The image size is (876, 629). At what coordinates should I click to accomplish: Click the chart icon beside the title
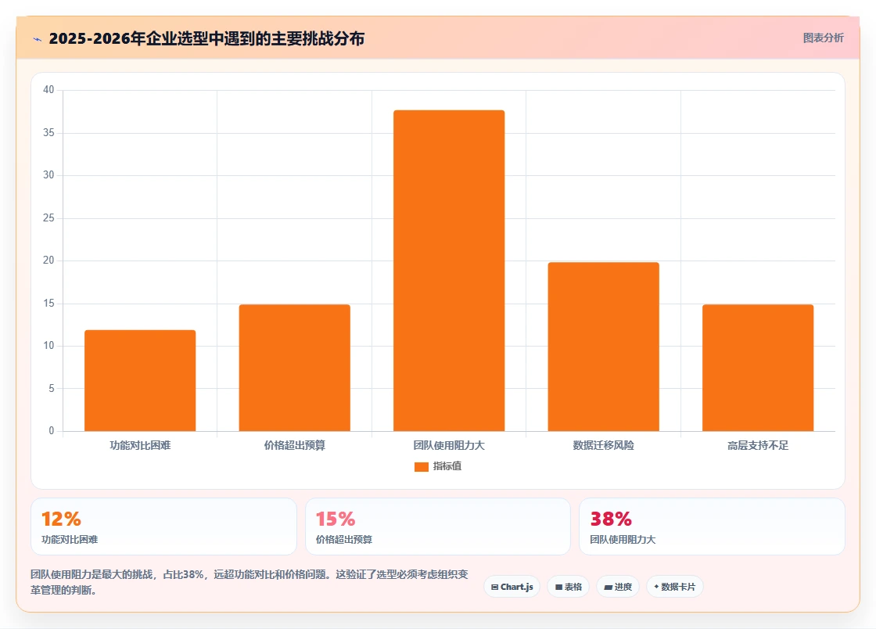tap(38, 39)
